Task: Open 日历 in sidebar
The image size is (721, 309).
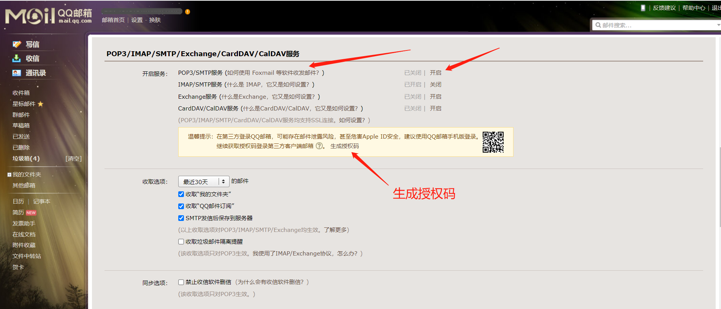Action: point(18,202)
